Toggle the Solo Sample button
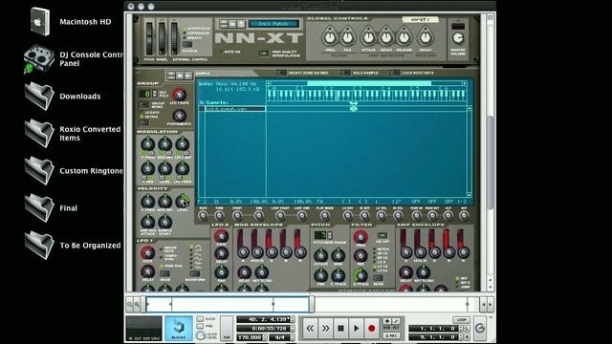This screenshot has height=344, width=612. coord(345,73)
